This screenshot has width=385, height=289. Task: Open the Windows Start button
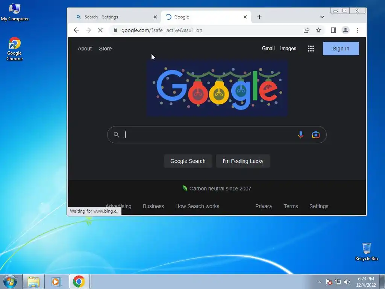click(10, 281)
